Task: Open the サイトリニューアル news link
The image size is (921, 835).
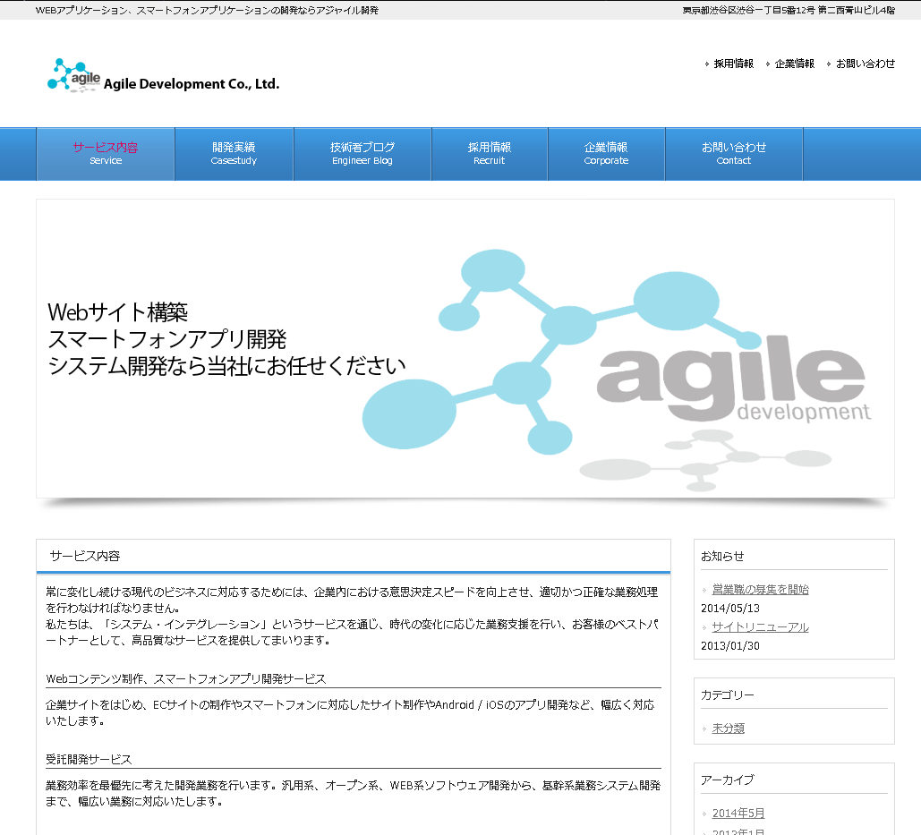Action: click(x=760, y=627)
